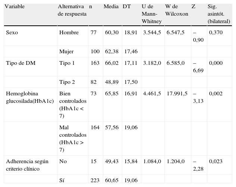Click the 'Variable' column header
The width and height of the screenshot is (236, 187).
click(x=15, y=7)
